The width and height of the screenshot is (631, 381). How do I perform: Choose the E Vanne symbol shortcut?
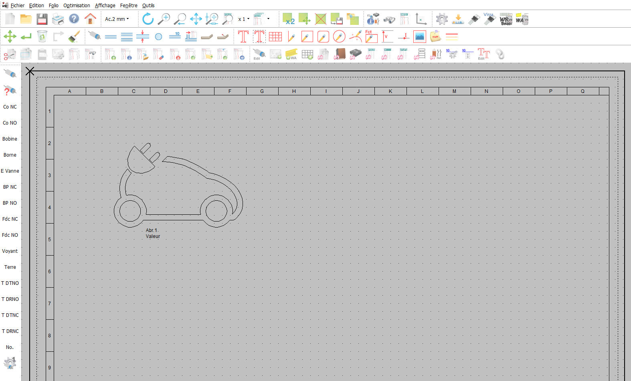pos(10,171)
